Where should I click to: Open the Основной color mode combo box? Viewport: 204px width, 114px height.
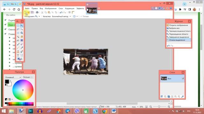pos(13,77)
